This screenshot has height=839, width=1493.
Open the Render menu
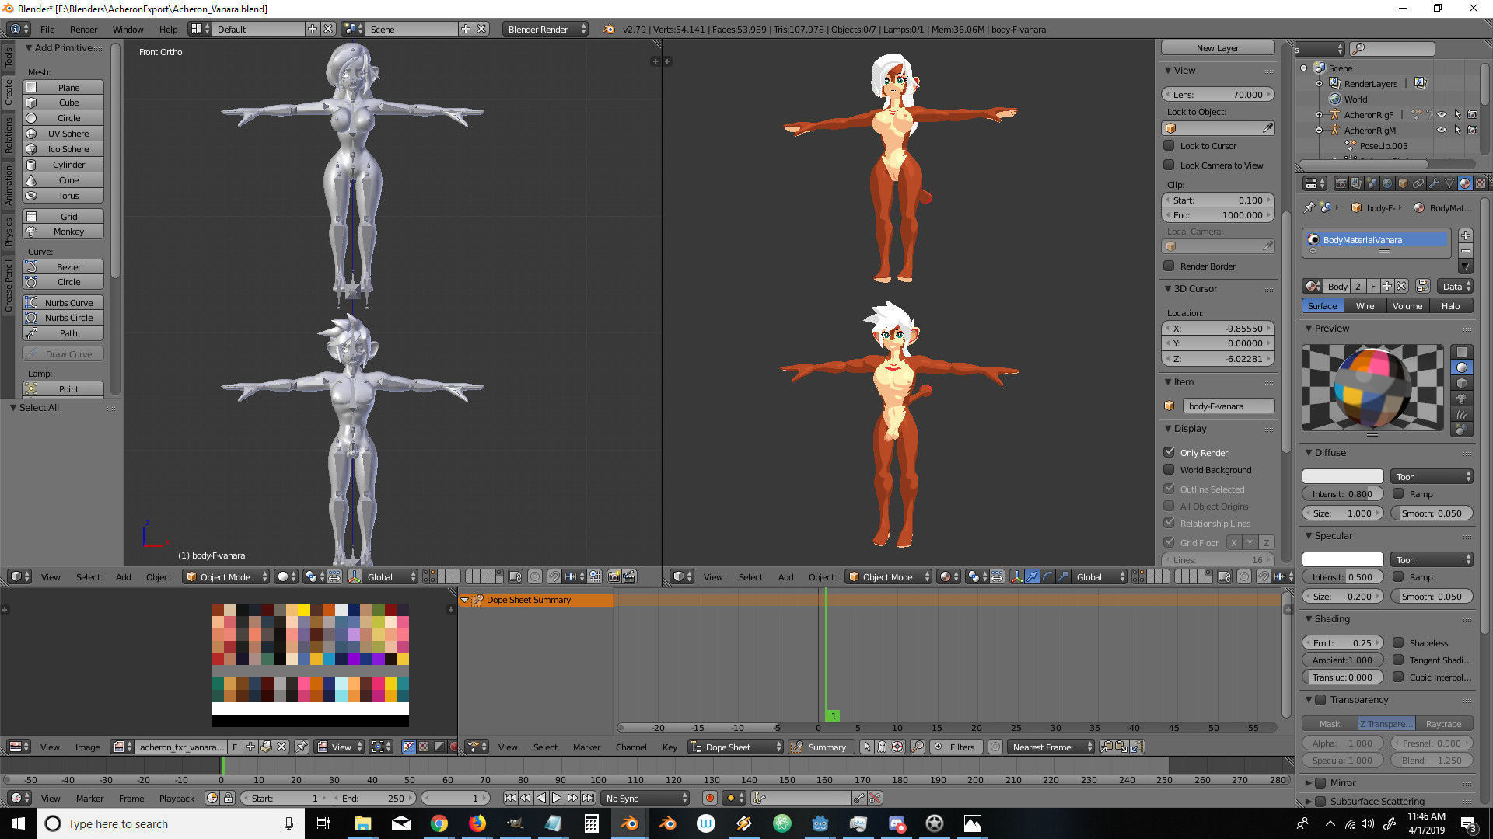tap(83, 29)
